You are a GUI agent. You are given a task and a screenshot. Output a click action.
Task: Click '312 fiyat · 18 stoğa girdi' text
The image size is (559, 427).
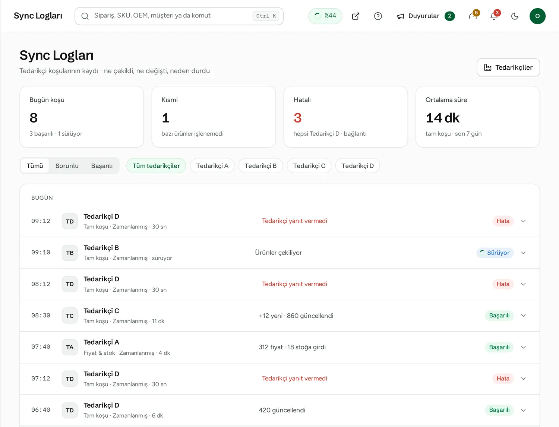point(292,347)
